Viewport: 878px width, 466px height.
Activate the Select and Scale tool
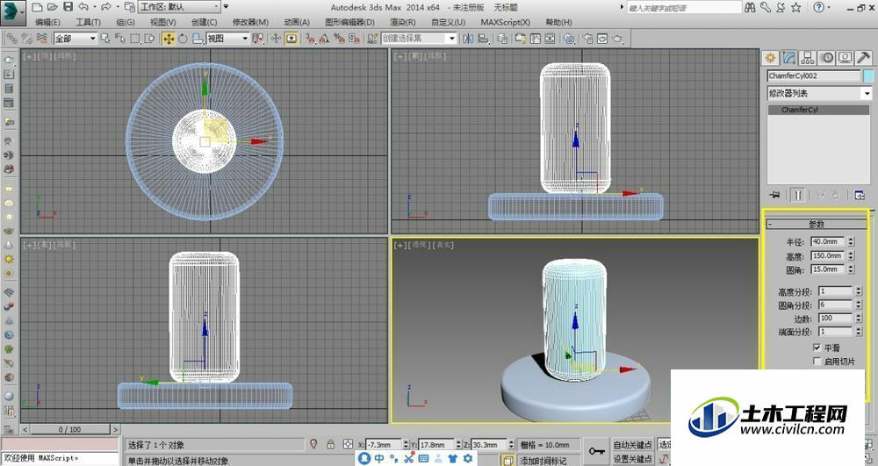coord(198,38)
